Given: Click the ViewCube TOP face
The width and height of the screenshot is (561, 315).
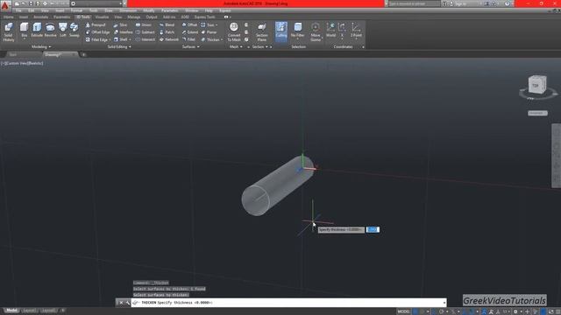Looking at the screenshot, I should (x=535, y=86).
